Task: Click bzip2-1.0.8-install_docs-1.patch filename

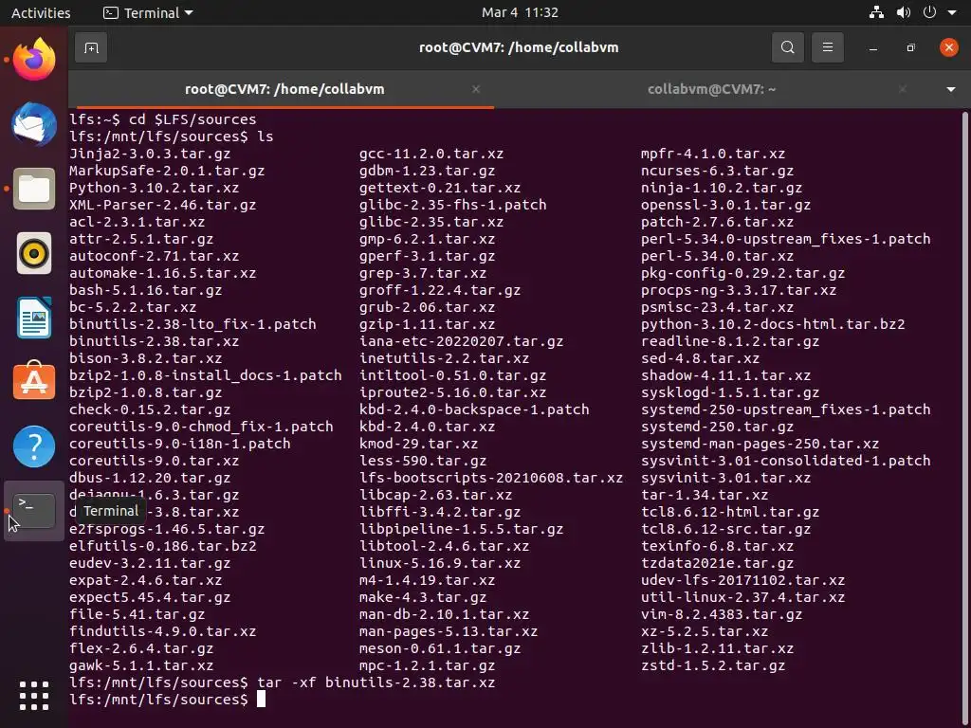Action: coord(206,375)
